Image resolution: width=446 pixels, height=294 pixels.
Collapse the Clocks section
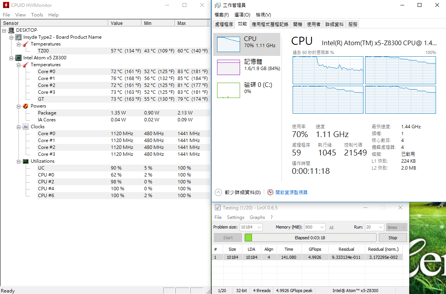point(18,127)
